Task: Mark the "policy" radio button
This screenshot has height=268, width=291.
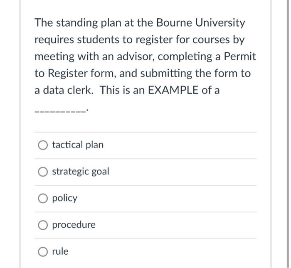Action: coord(43,198)
